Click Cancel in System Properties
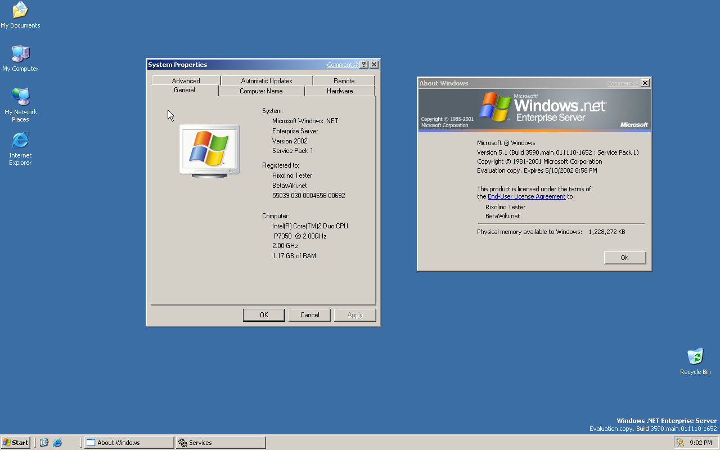Image resolution: width=720 pixels, height=450 pixels. click(x=309, y=315)
